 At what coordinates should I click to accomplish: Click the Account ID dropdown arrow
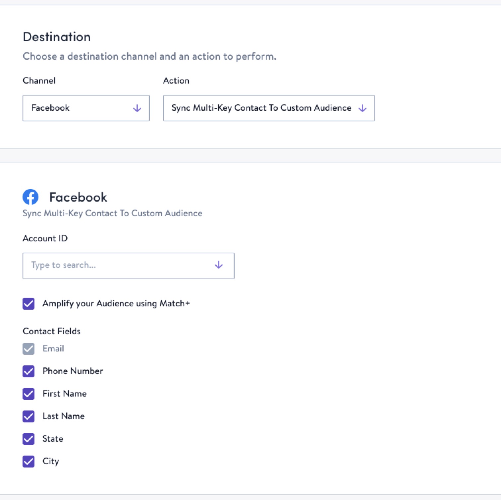pos(218,265)
